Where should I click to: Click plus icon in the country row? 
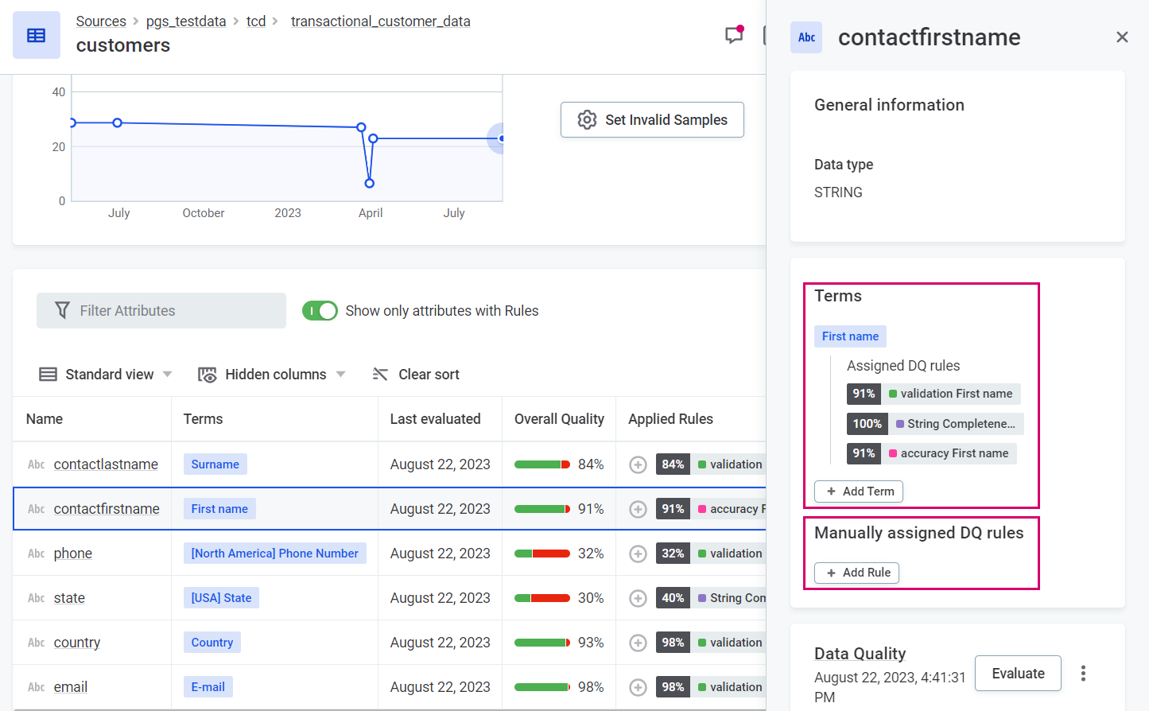[638, 643]
